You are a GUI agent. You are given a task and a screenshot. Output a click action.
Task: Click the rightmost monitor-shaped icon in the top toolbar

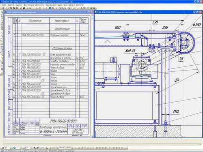click(94, 8)
